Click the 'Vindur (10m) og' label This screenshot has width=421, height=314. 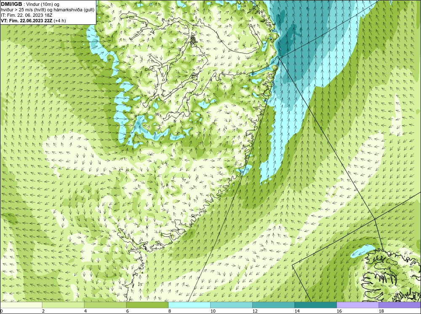click(43, 5)
